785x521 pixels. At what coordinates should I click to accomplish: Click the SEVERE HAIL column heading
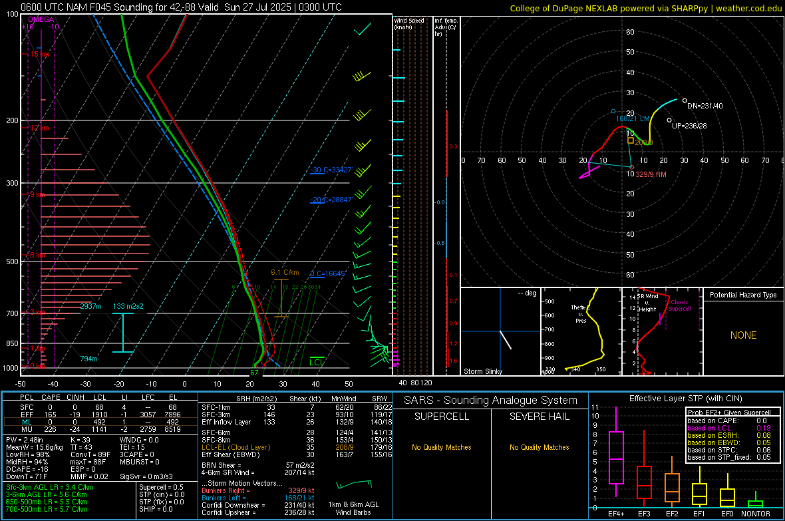coord(540,417)
